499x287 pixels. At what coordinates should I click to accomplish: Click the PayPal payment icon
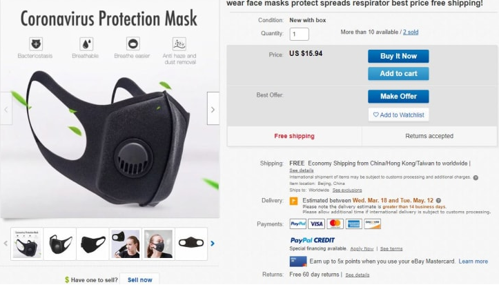(298, 224)
